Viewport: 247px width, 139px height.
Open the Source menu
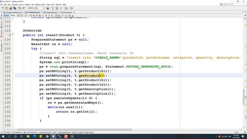(x=21, y=4)
